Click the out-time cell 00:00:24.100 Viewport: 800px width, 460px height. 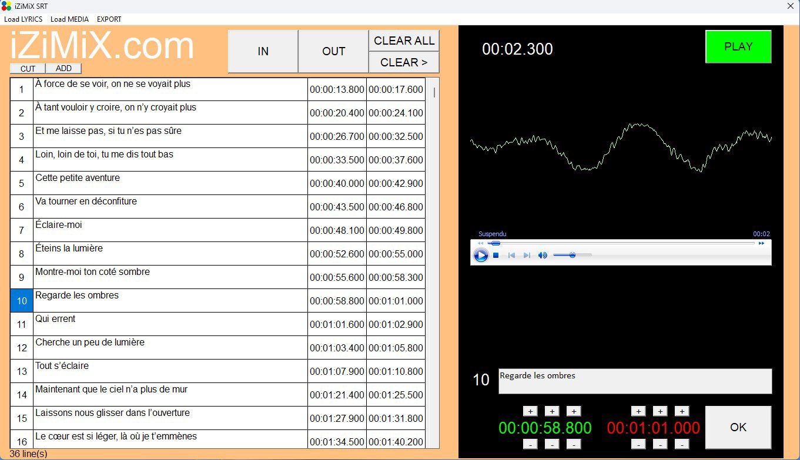click(x=396, y=113)
